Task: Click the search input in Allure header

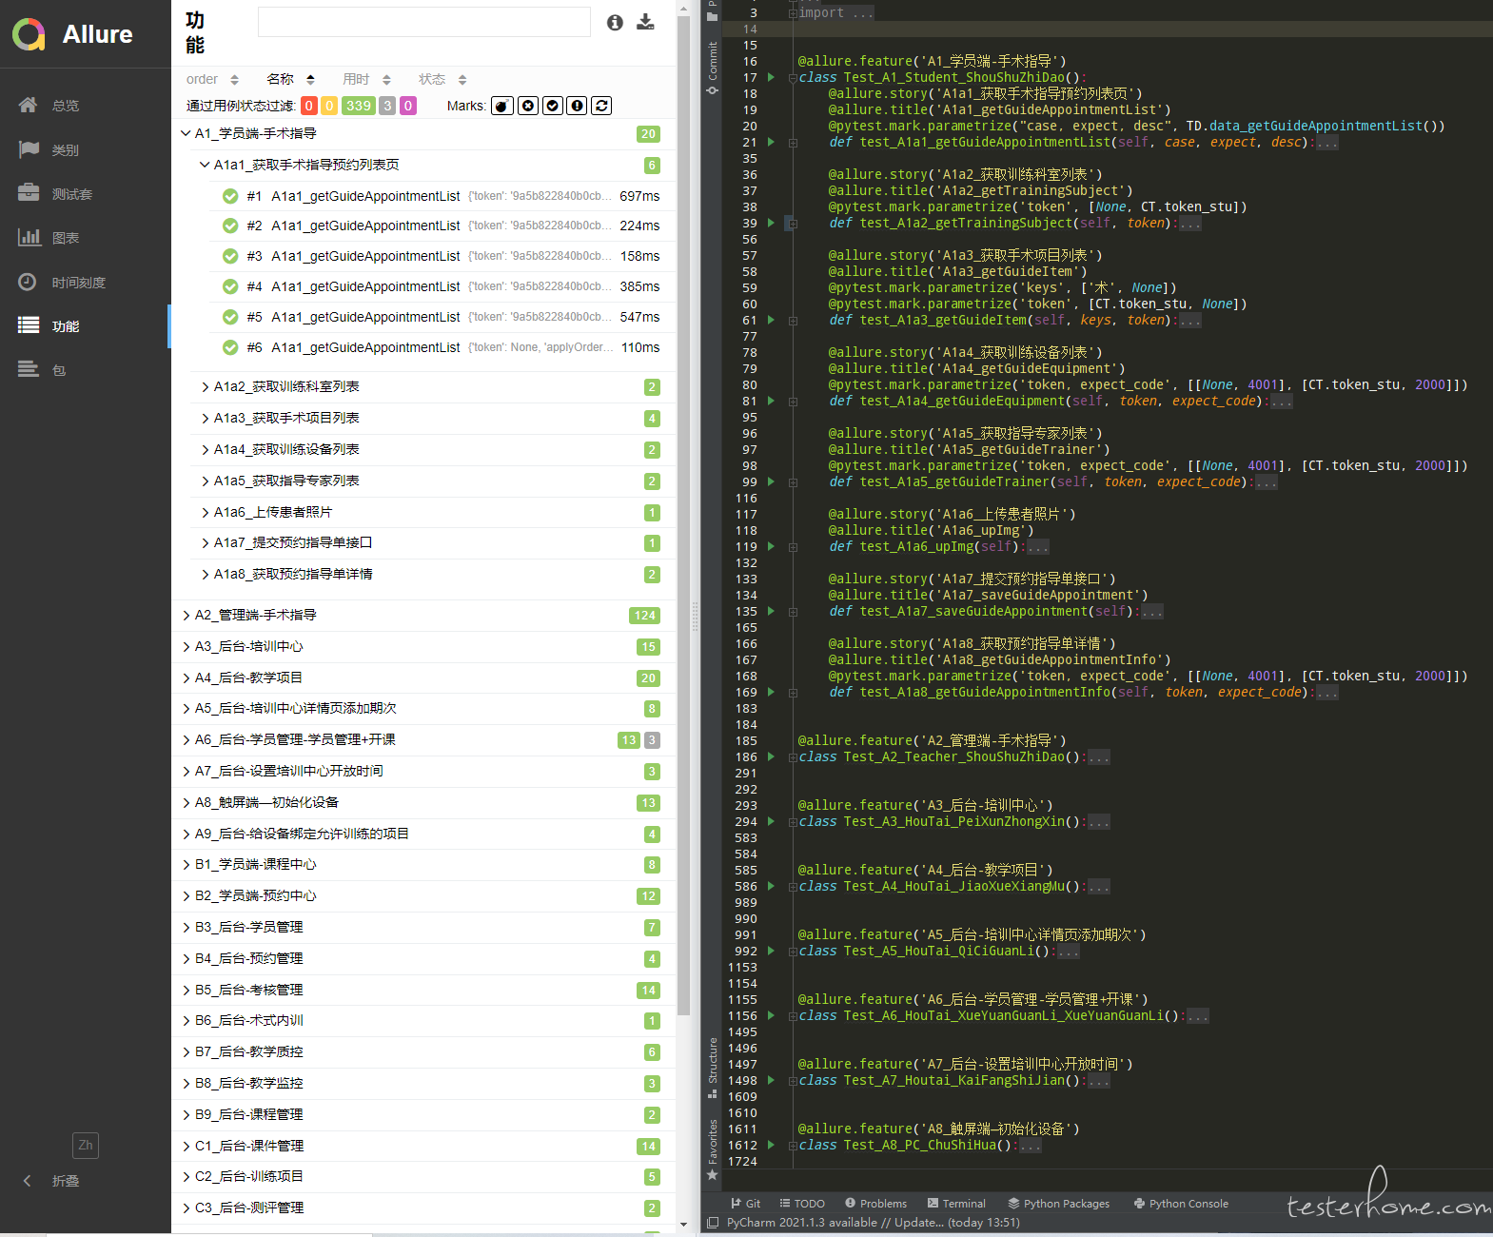Action: click(424, 22)
